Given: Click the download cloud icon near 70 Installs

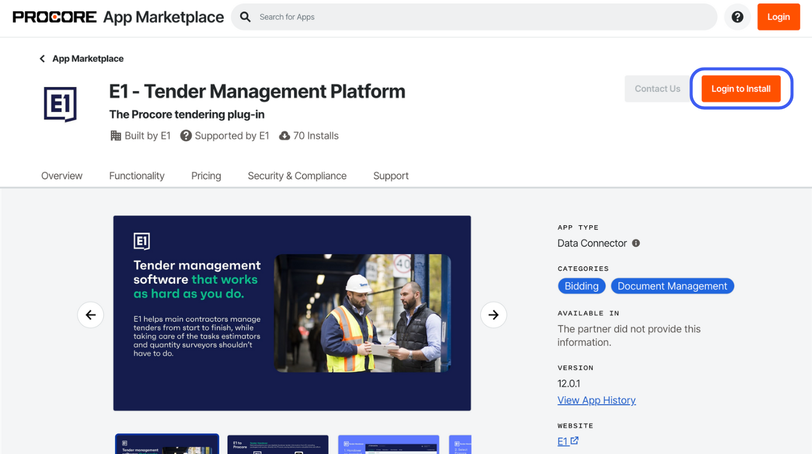Looking at the screenshot, I should point(284,135).
